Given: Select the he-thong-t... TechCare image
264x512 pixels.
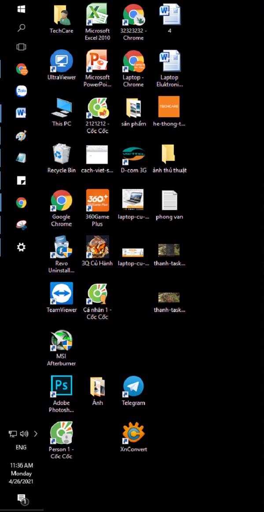Looking at the screenshot, I should coord(169,111).
